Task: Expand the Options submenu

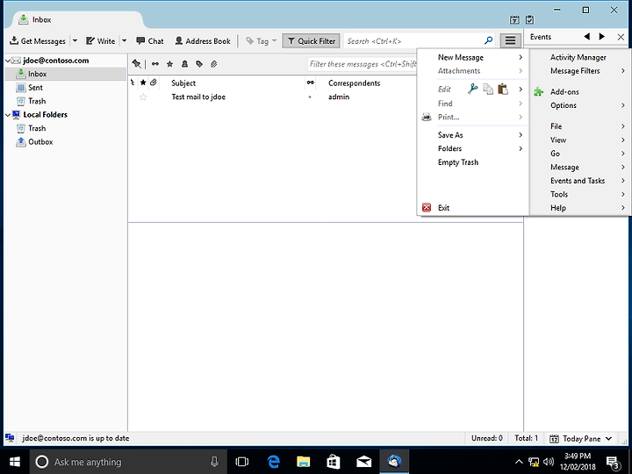Action: click(x=579, y=105)
